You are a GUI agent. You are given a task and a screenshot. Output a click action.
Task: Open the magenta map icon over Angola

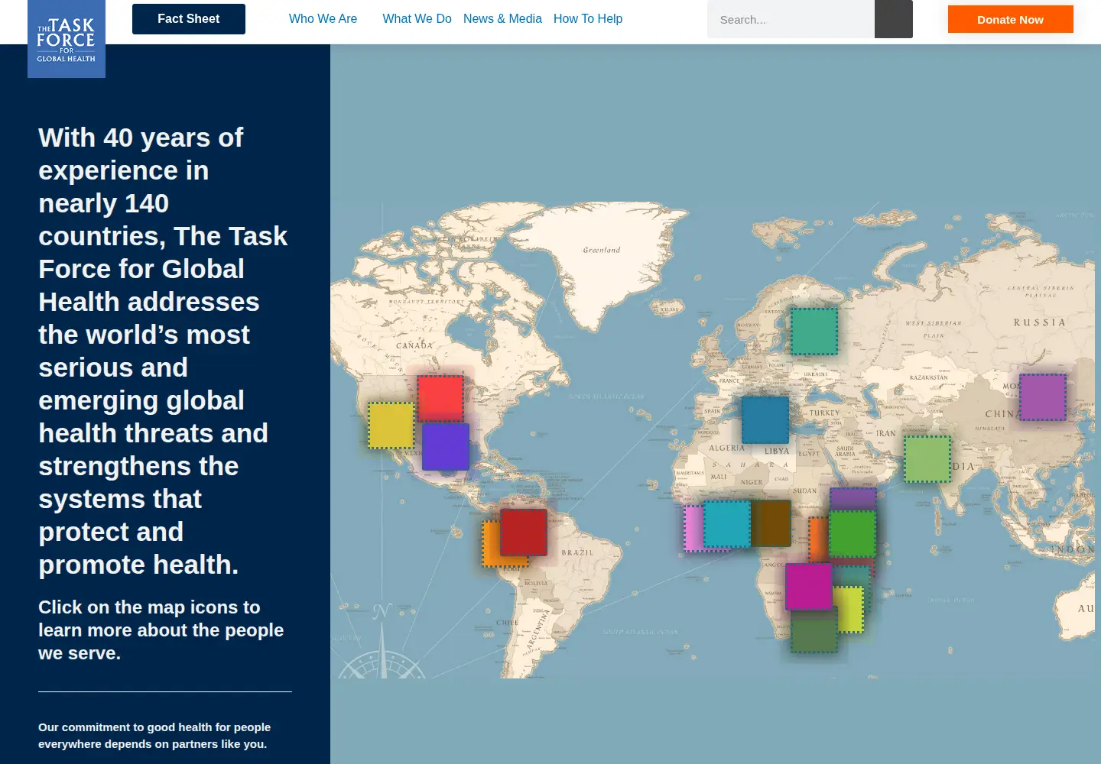click(809, 587)
